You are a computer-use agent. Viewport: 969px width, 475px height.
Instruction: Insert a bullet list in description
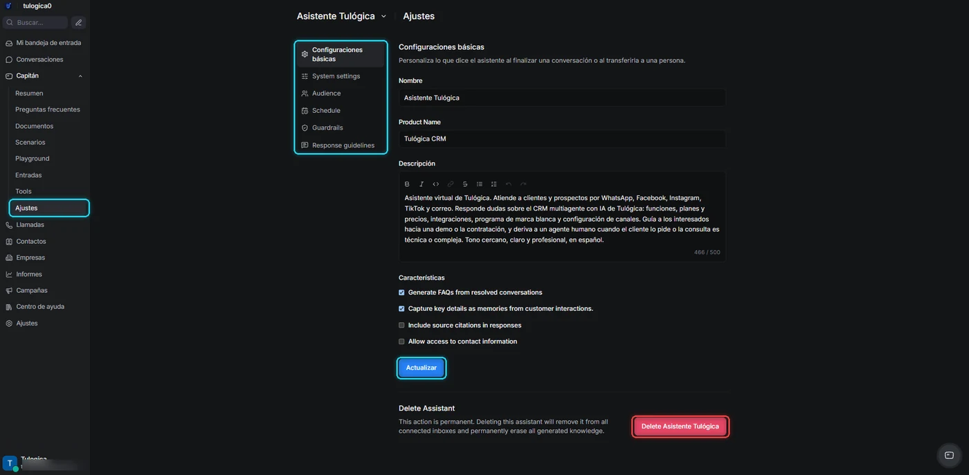[480, 184]
